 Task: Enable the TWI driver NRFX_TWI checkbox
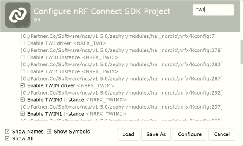click(x=22, y=43)
